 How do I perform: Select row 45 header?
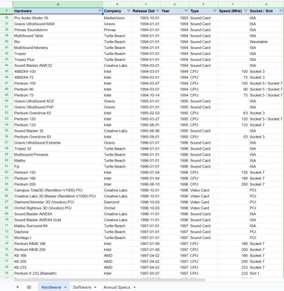tap(7, 71)
